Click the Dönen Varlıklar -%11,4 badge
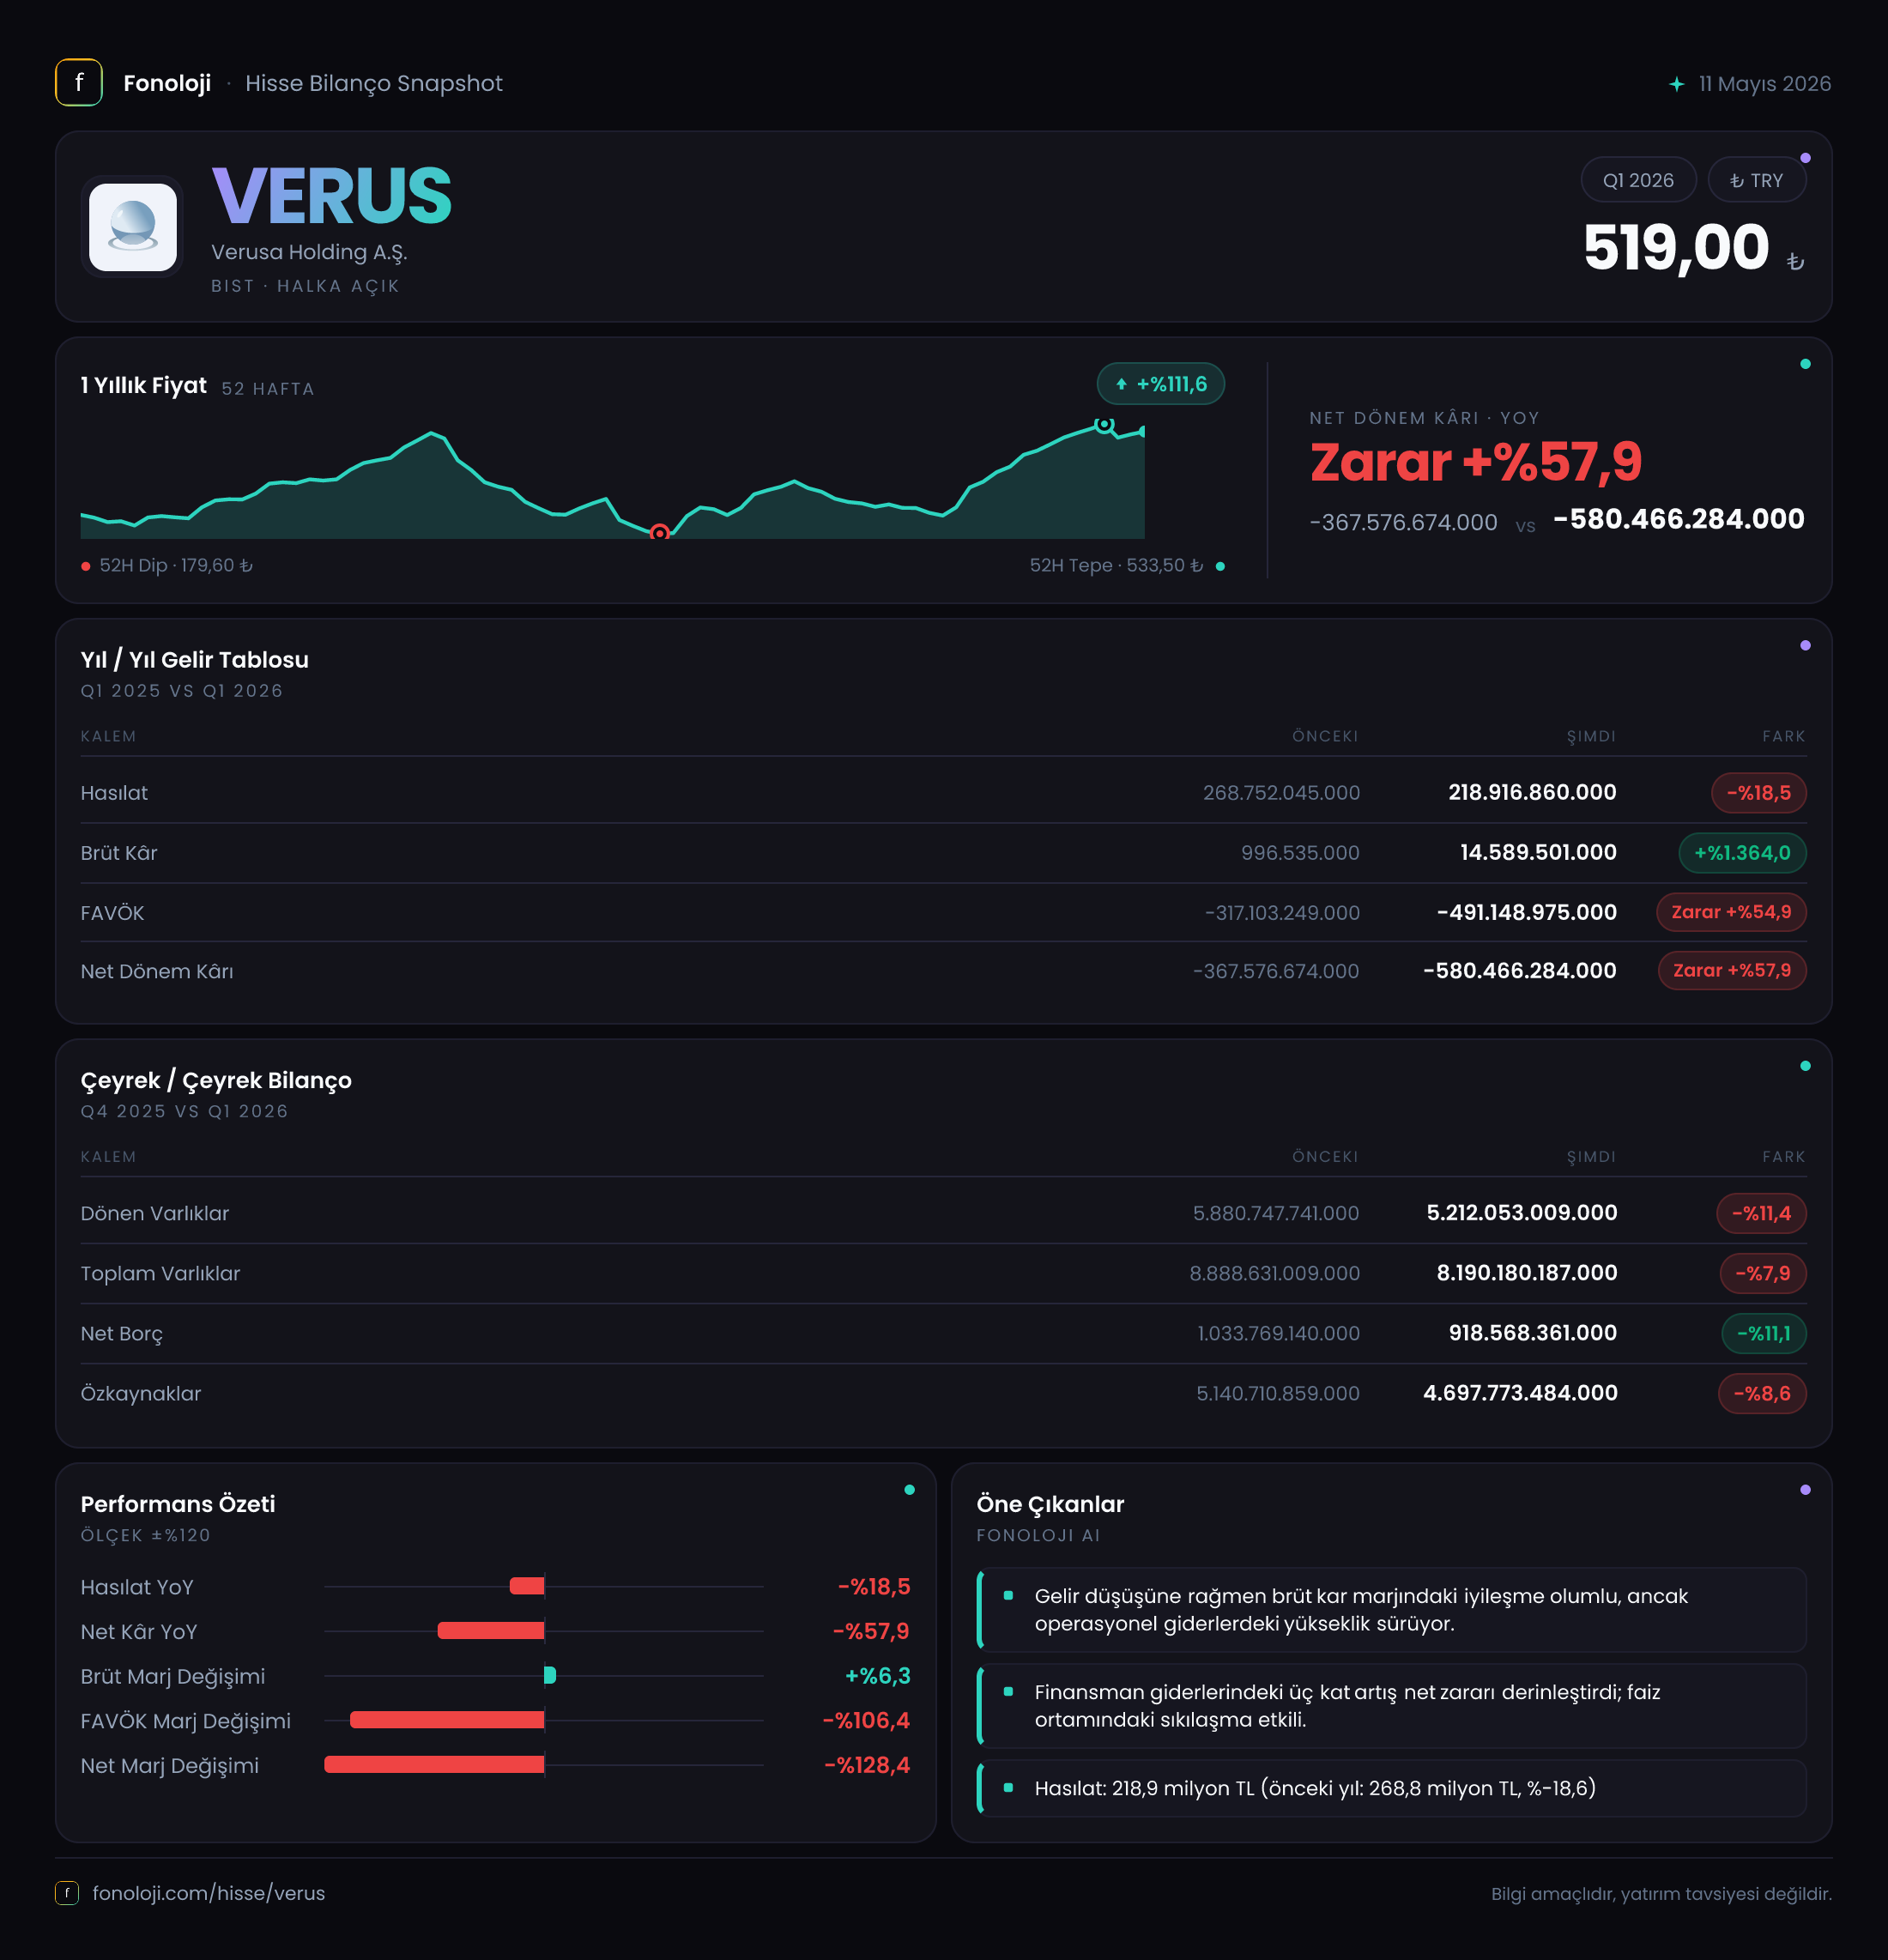Viewport: 1888px width, 1960px height. point(1762,1213)
